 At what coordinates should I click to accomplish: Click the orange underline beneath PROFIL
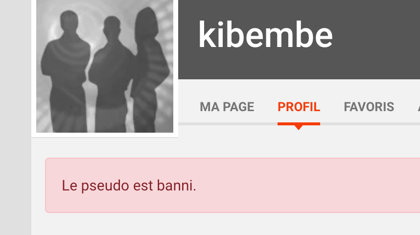coord(299,124)
